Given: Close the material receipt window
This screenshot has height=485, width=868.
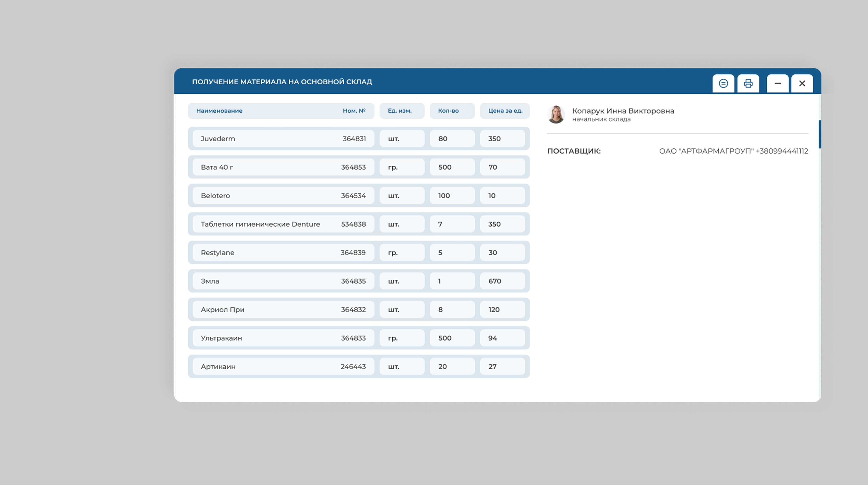Looking at the screenshot, I should 802,83.
